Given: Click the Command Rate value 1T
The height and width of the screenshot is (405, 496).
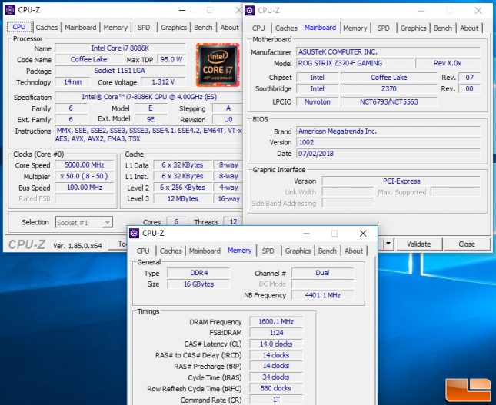Looking at the screenshot, I should (x=276, y=400).
